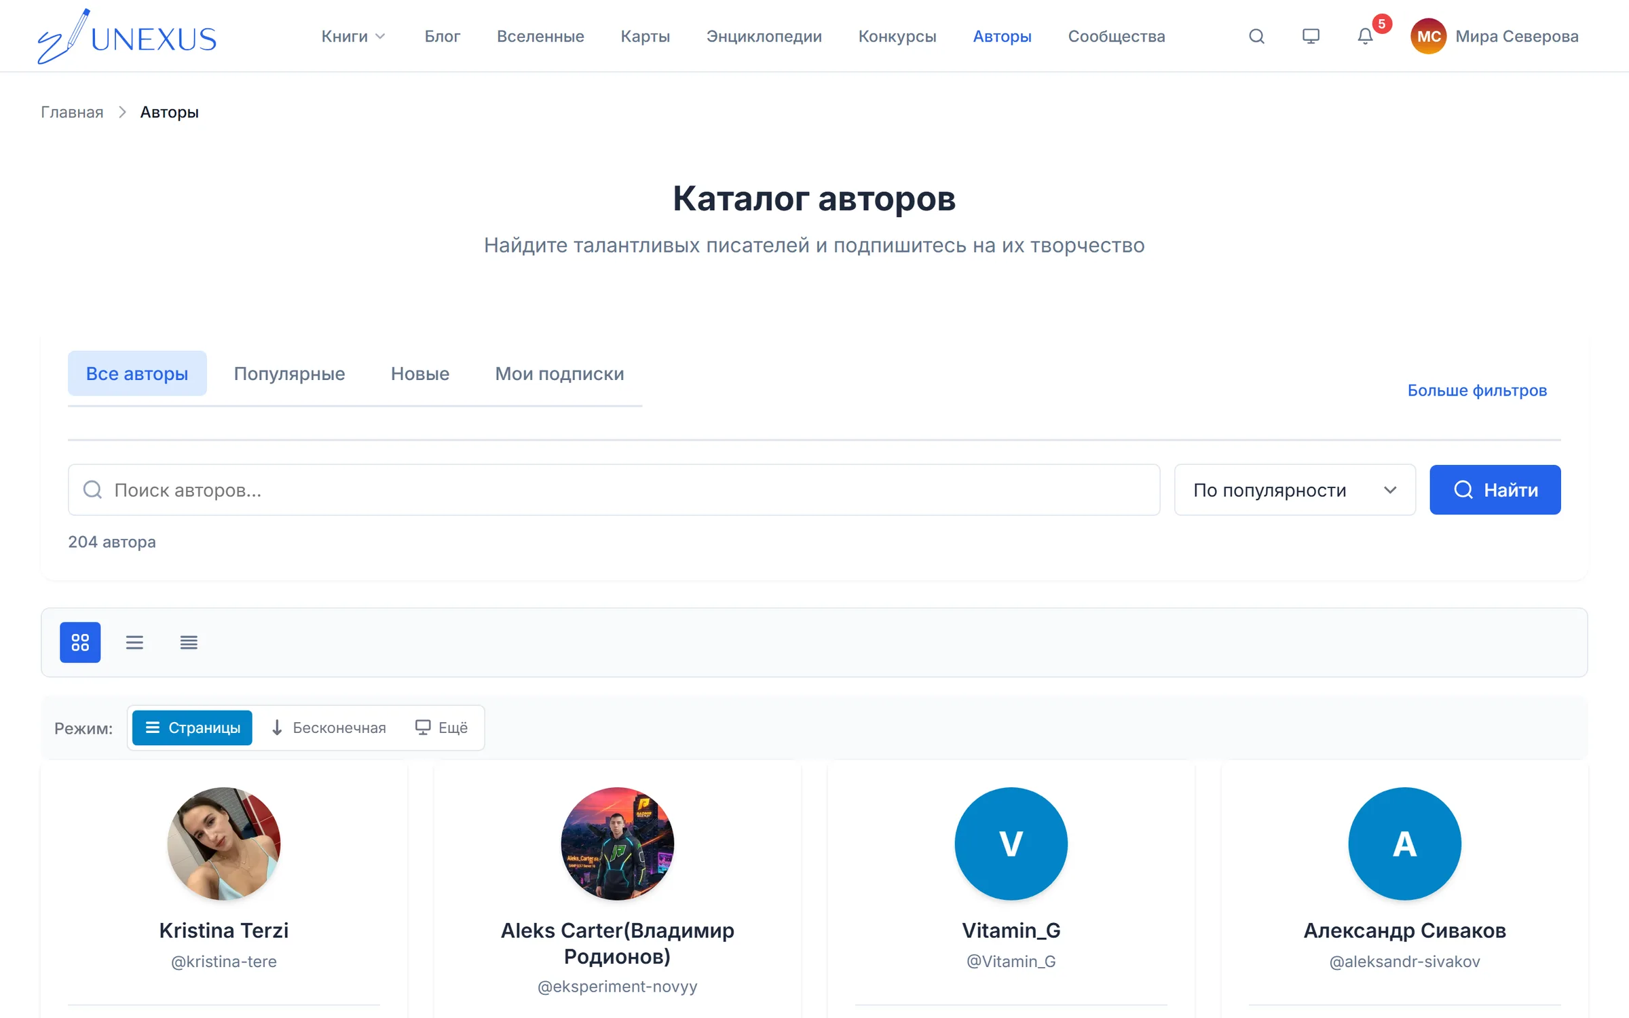Expand the Книги menu dropdown
This screenshot has height=1018, width=1629.
[x=353, y=36]
